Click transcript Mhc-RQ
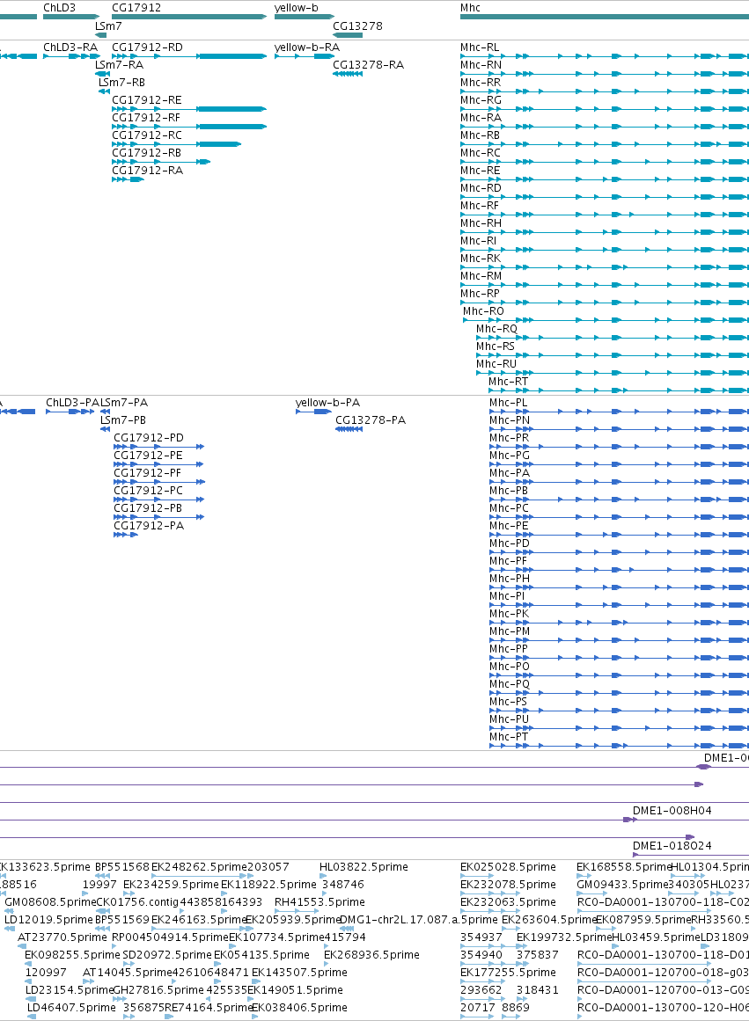The width and height of the screenshot is (749, 1021). point(496,329)
